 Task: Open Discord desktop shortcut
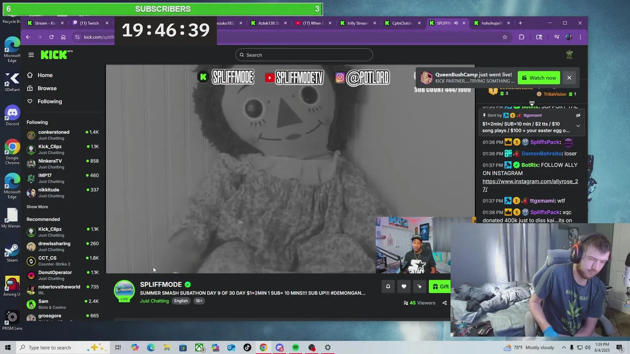click(x=12, y=116)
